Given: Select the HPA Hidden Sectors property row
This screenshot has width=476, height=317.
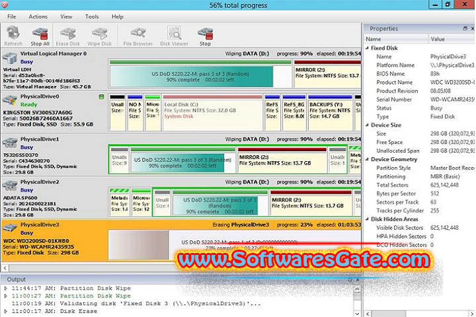Looking at the screenshot, I should coord(420,236).
